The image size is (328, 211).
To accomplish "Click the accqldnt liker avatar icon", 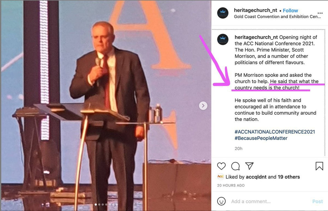I will [x=220, y=176].
